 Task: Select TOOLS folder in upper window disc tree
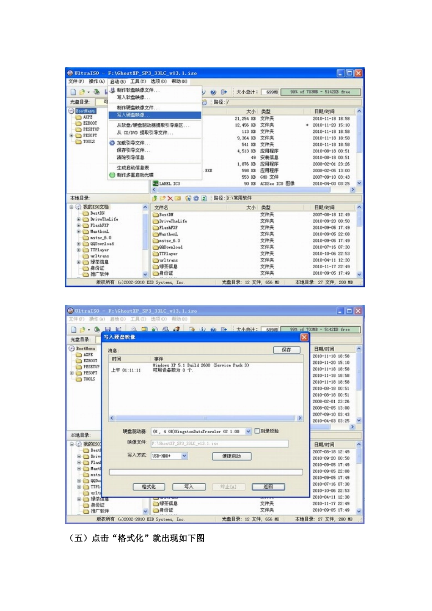pos(89,141)
